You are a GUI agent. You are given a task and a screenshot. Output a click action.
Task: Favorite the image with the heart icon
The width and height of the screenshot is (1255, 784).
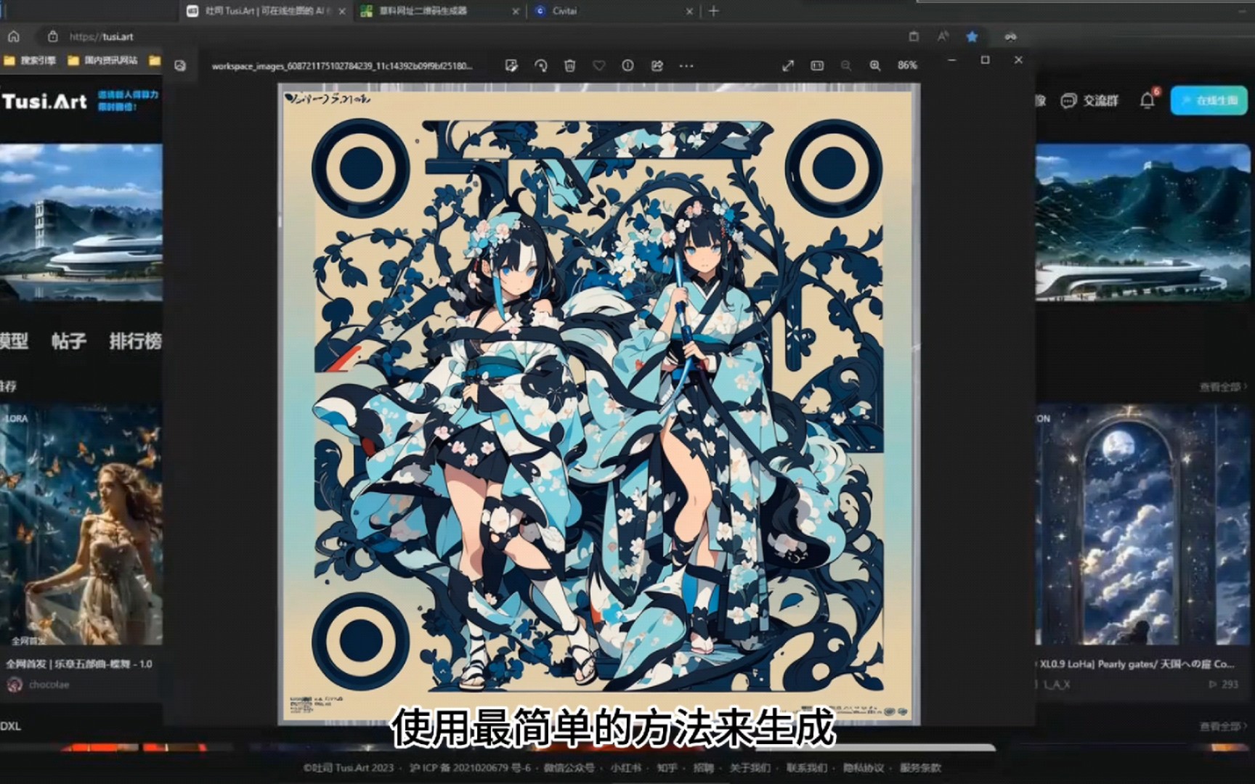tap(598, 65)
